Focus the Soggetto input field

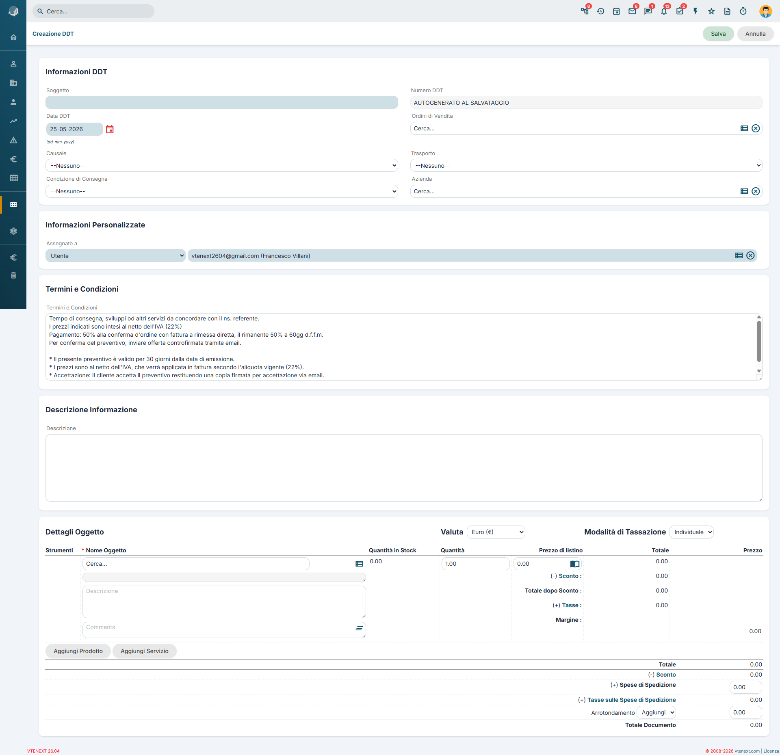(222, 102)
